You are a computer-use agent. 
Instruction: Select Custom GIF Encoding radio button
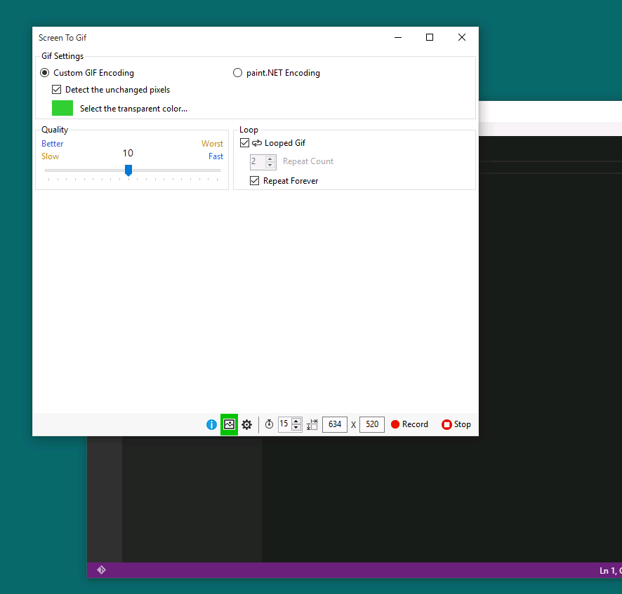(44, 73)
